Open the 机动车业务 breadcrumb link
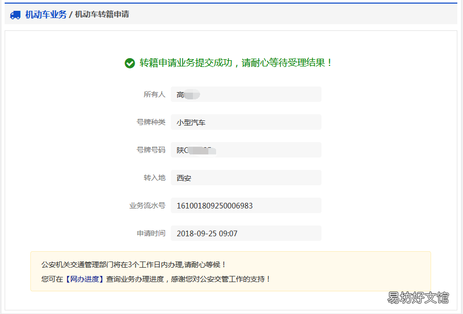The height and width of the screenshot is (314, 463). point(46,14)
